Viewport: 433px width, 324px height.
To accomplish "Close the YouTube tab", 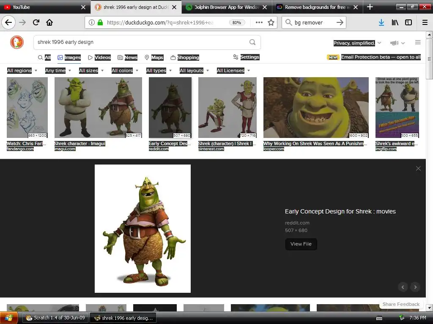I will click(83, 7).
